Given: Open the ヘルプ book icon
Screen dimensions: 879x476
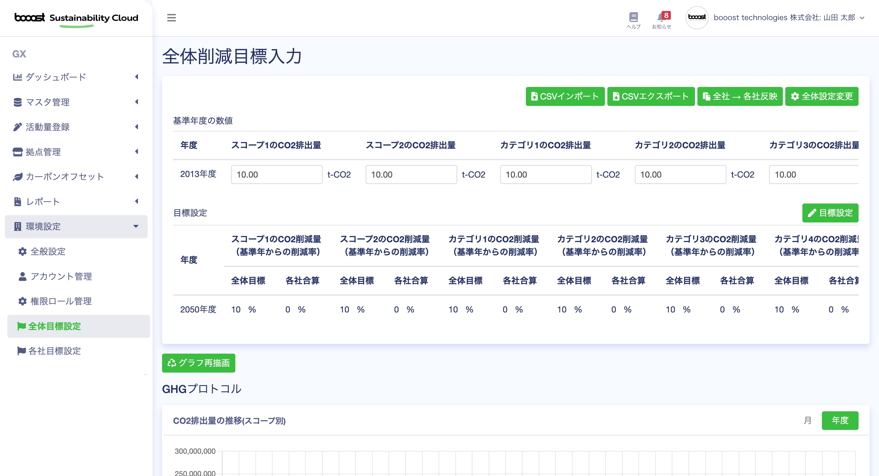Looking at the screenshot, I should [x=633, y=17].
